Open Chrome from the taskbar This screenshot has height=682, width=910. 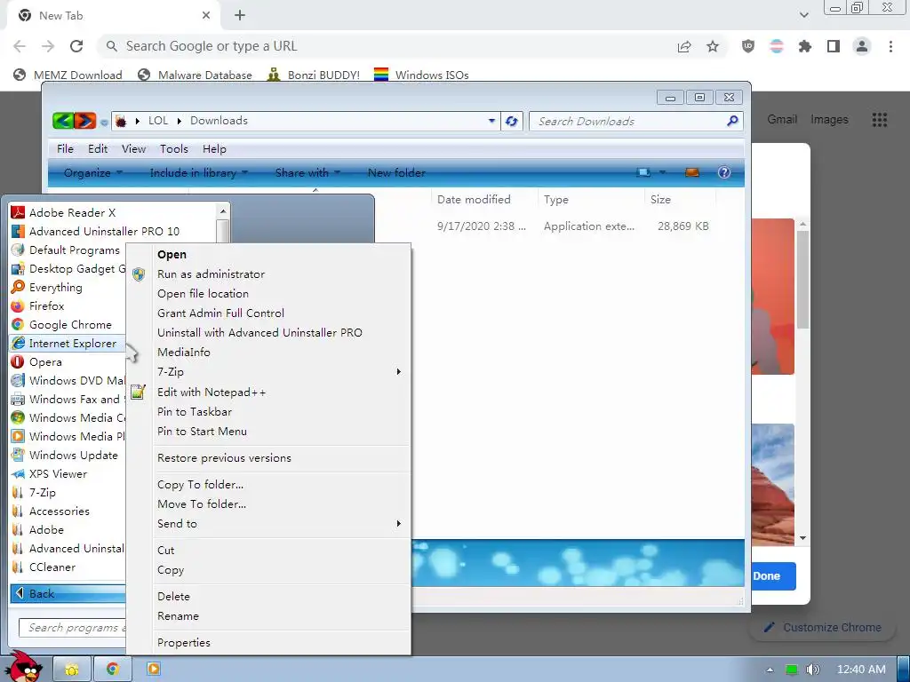click(x=113, y=670)
